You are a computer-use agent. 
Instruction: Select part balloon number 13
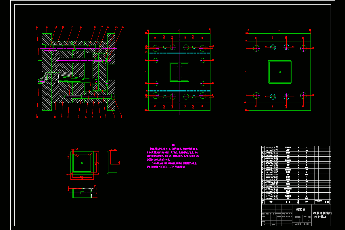pos(47,27)
